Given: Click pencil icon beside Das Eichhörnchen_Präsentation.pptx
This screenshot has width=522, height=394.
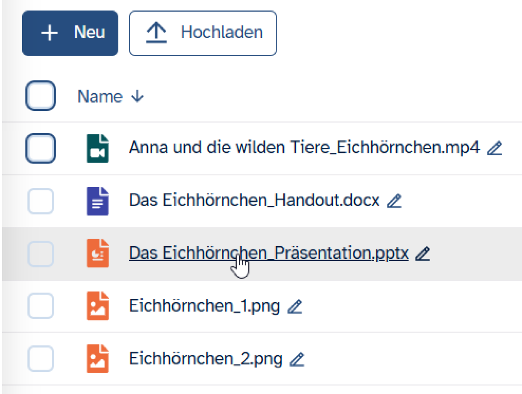Looking at the screenshot, I should (422, 254).
